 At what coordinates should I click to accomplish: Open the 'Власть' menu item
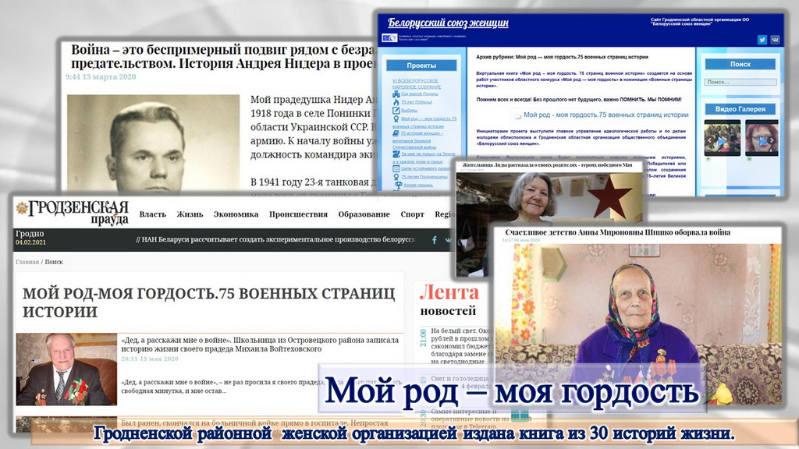coord(152,214)
